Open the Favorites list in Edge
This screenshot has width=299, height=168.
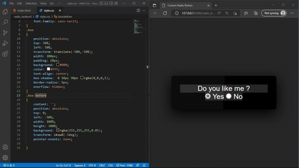tap(246, 13)
